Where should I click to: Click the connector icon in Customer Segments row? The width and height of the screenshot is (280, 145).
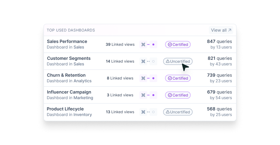pyautogui.click(x=143, y=61)
